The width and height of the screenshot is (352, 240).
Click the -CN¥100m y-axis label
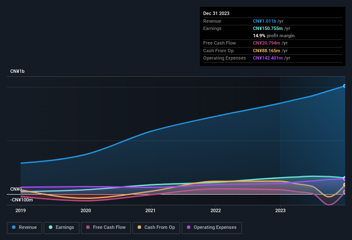click(21, 200)
